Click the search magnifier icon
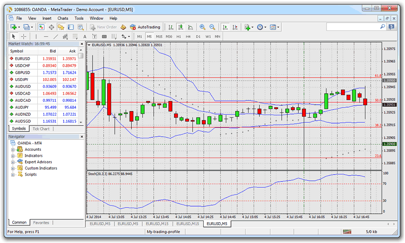This screenshot has width=405, height=243. tap(383, 27)
